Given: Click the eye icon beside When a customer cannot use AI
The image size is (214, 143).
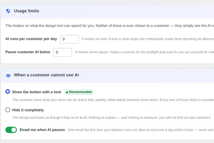Looking at the screenshot, I should pos(8,76).
